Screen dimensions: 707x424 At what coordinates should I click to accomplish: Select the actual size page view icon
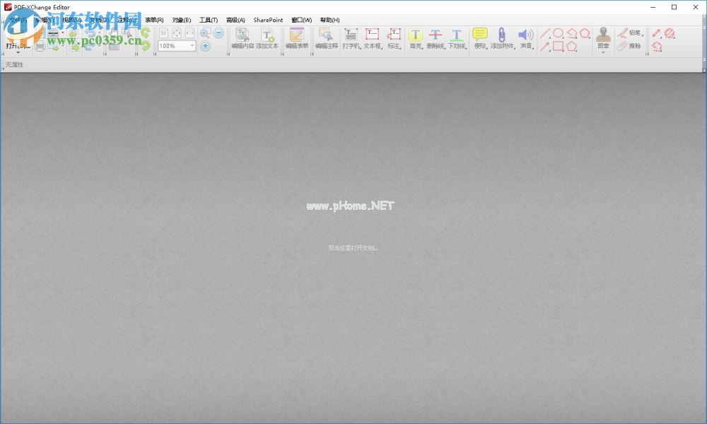[x=163, y=33]
